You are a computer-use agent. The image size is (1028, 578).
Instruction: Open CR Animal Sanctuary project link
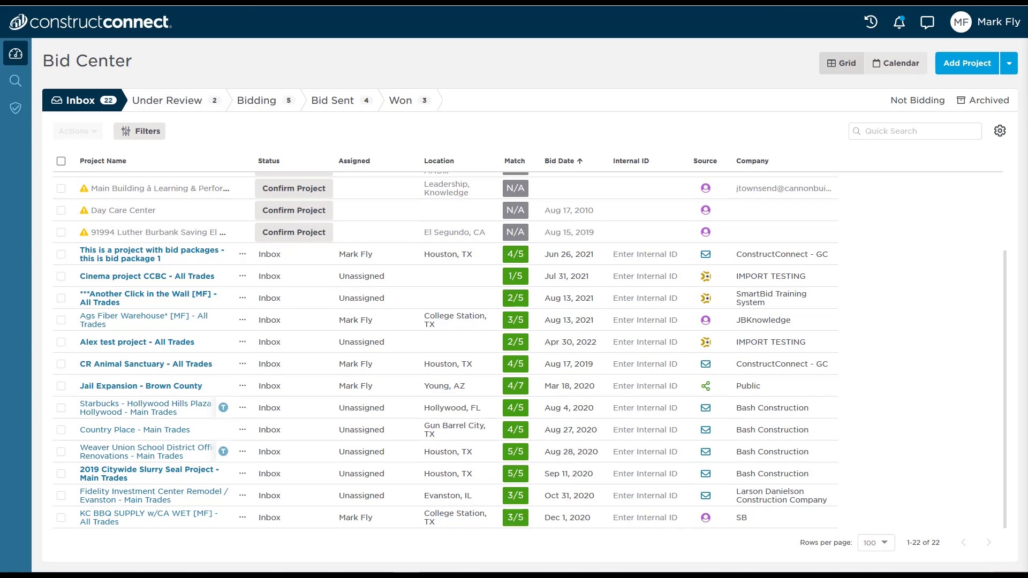pyautogui.click(x=146, y=364)
